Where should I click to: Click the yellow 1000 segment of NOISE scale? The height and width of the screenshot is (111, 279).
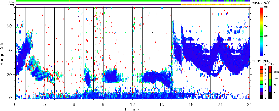270,76
